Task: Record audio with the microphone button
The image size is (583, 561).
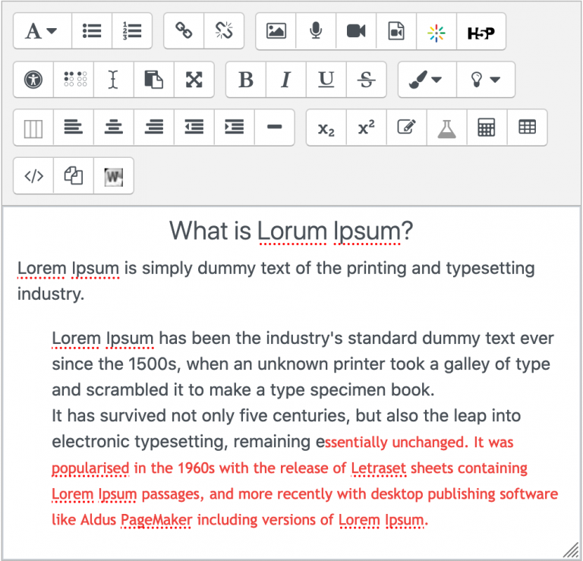Action: click(316, 31)
